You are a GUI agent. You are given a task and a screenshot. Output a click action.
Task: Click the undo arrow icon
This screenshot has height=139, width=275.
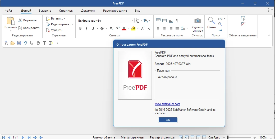coord(25,43)
